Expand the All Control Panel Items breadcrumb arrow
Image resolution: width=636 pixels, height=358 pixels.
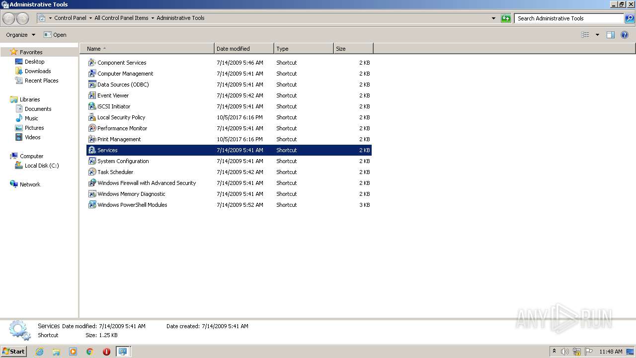coord(153,18)
